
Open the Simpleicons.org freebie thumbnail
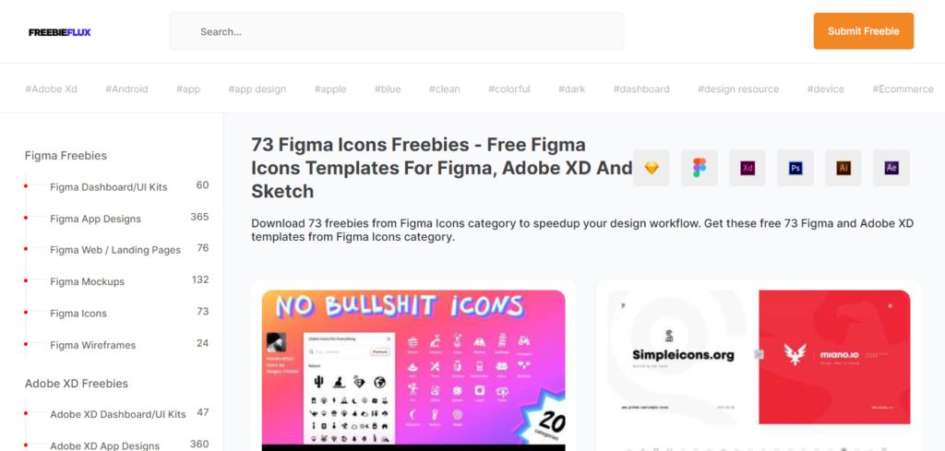coord(760,362)
